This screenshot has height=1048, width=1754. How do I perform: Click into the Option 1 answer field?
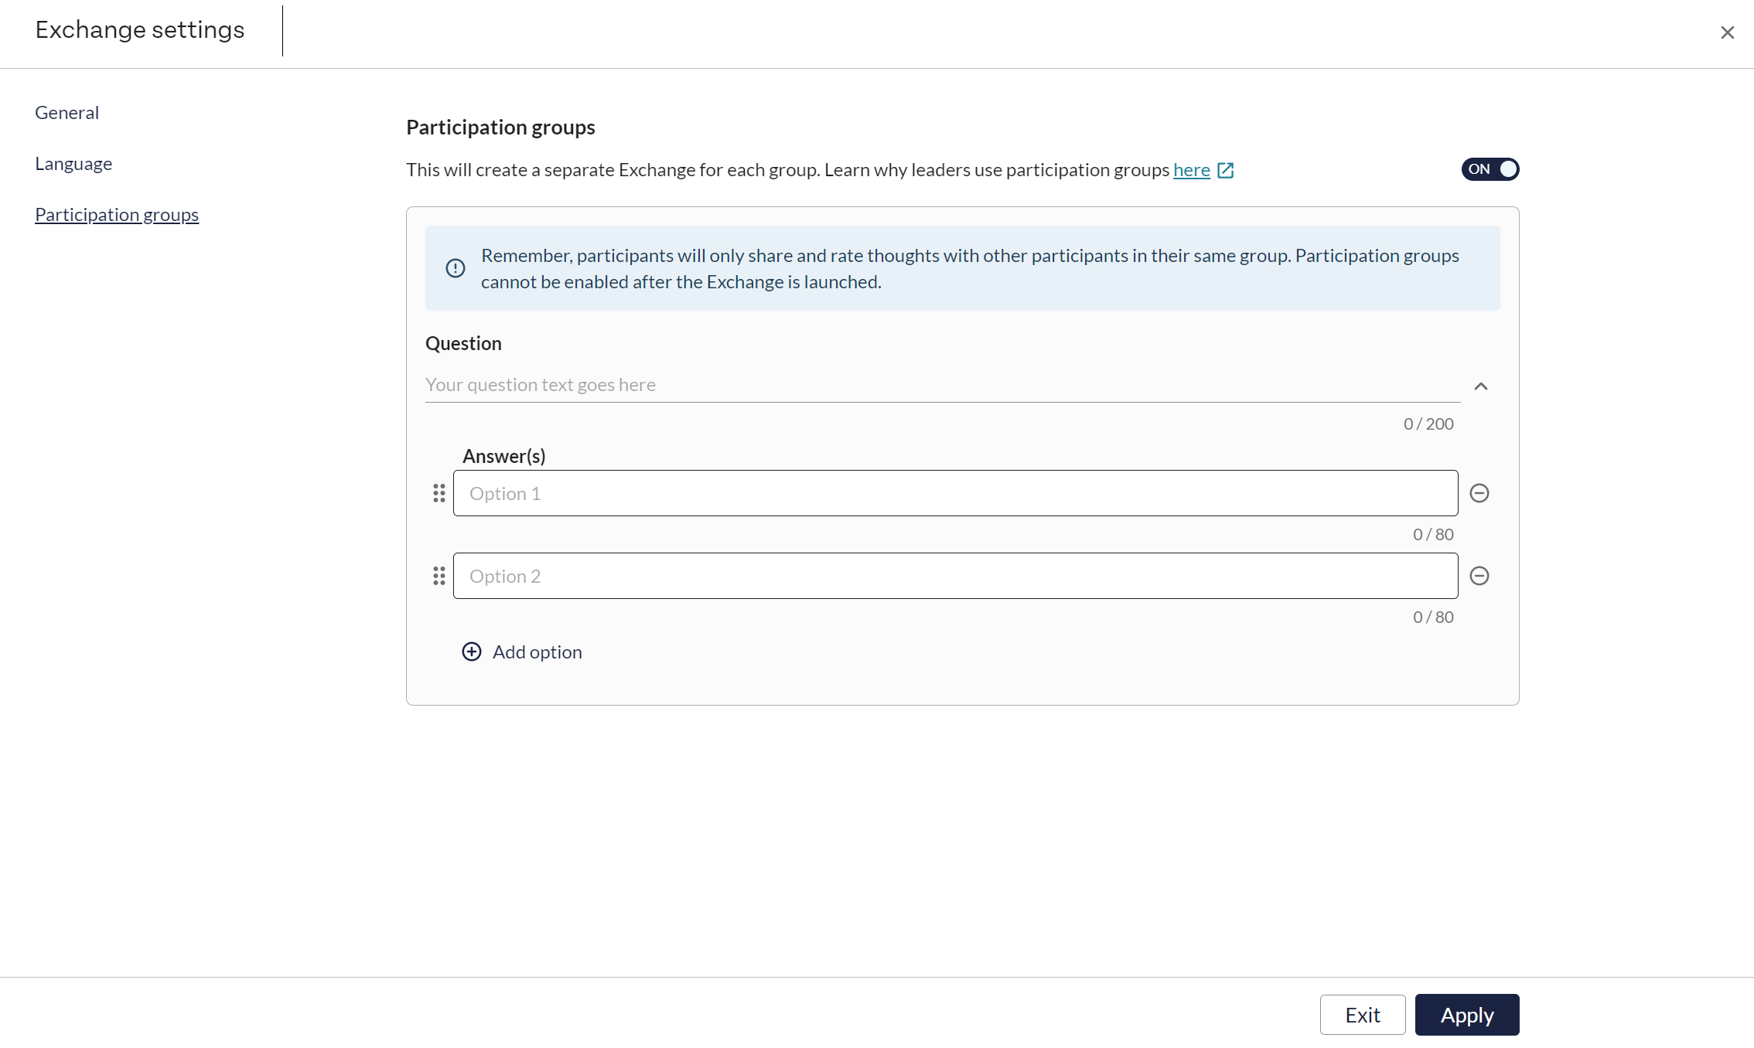click(955, 493)
